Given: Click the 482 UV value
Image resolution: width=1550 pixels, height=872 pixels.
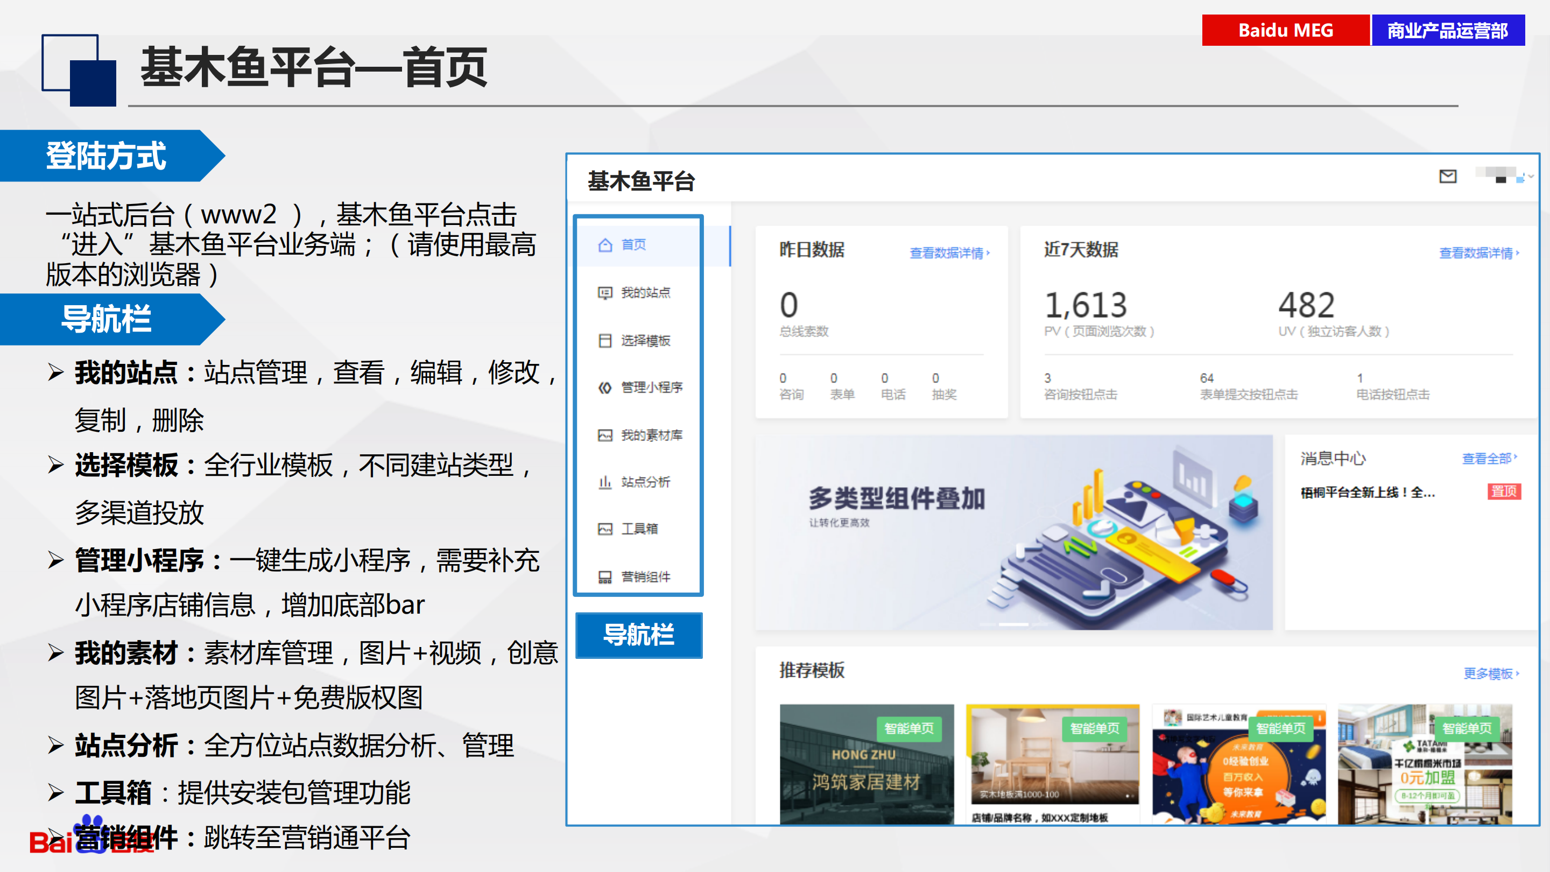Looking at the screenshot, I should 1306,305.
